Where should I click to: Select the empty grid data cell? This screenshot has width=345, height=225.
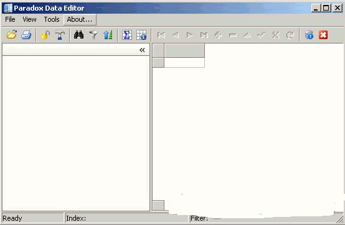pyautogui.click(x=184, y=63)
